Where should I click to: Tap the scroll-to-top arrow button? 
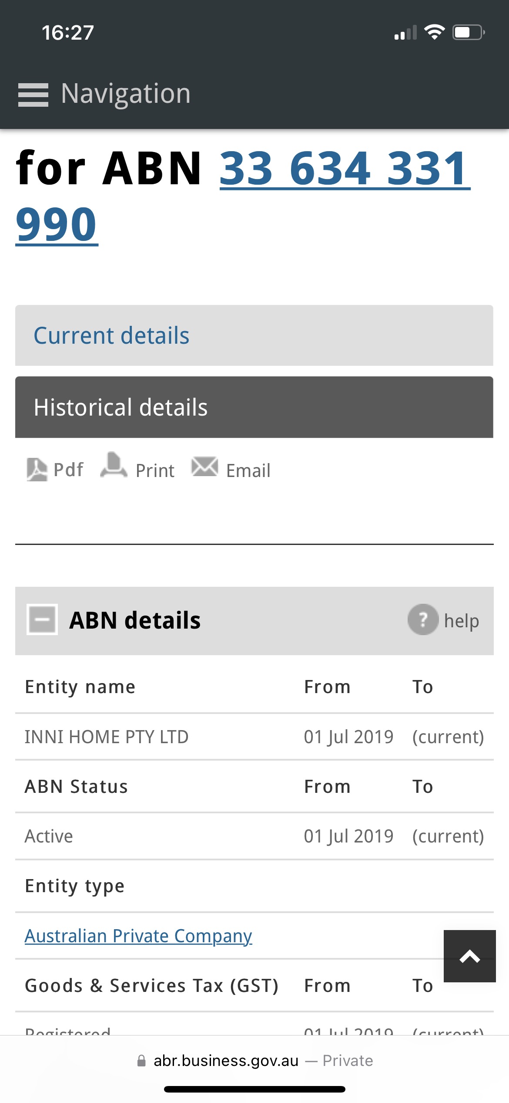pyautogui.click(x=469, y=956)
